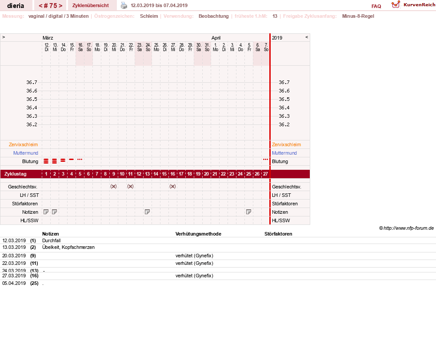
Task: Click the Minus-8-Regel value
Action: (358, 16)
